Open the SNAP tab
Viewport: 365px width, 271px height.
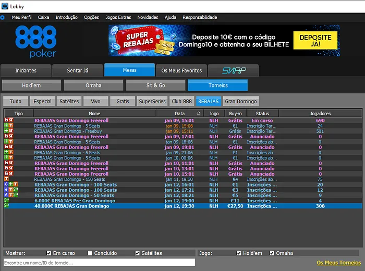point(234,70)
